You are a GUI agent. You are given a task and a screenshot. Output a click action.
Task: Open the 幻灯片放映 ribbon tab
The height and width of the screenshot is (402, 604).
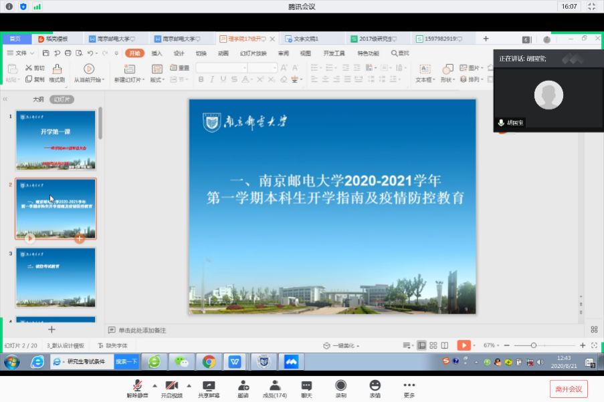coord(253,53)
